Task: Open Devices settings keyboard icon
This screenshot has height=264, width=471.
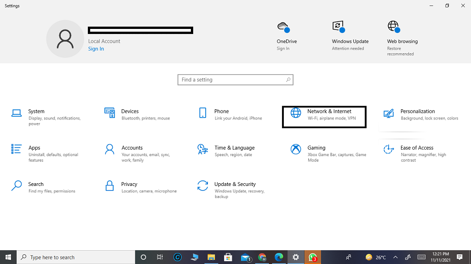Action: (x=109, y=112)
